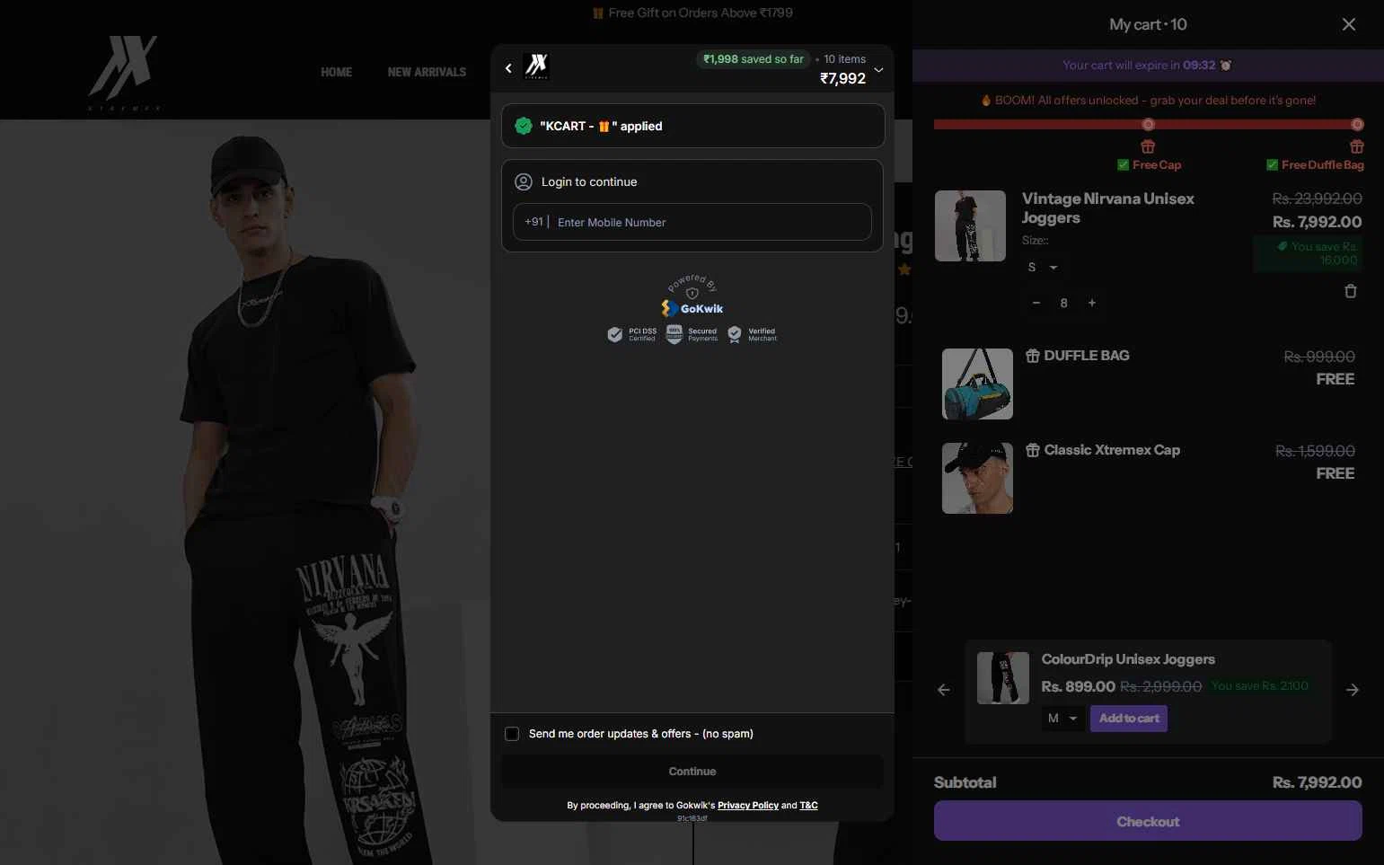Open the HOME menu item

[337, 72]
